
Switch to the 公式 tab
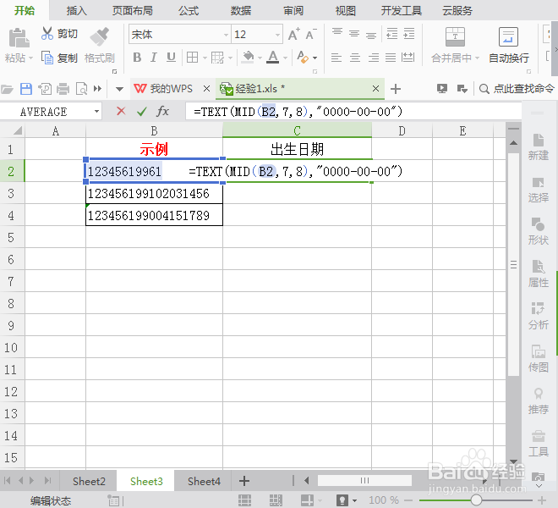pyautogui.click(x=189, y=11)
